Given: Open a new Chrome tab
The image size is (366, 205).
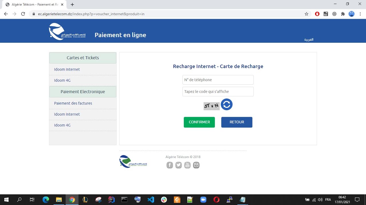Looking at the screenshot, I should click(72, 5).
